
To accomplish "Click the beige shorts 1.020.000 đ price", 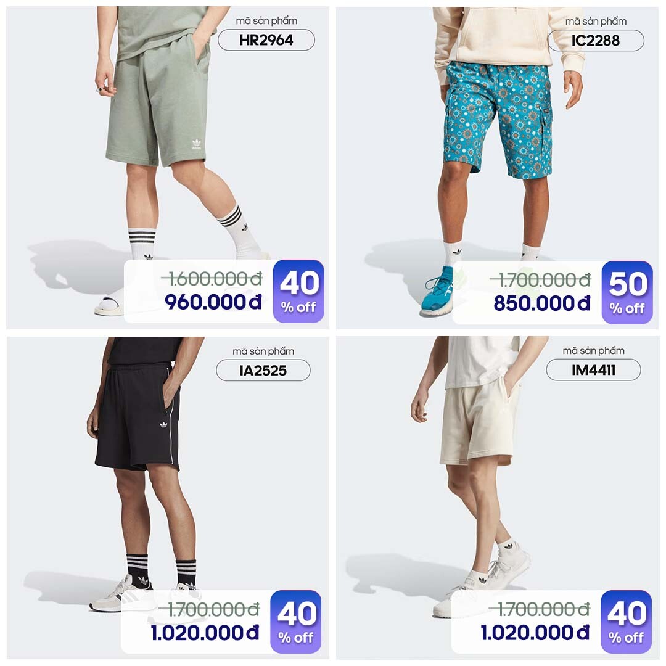I will tap(535, 633).
